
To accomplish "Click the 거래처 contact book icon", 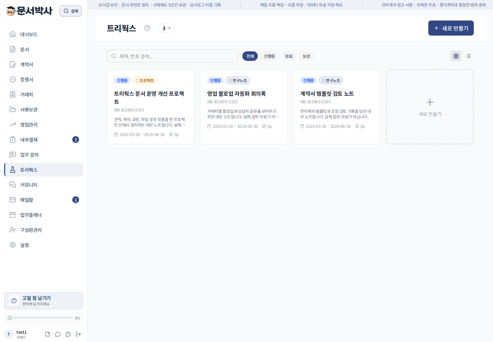I will coord(13,94).
